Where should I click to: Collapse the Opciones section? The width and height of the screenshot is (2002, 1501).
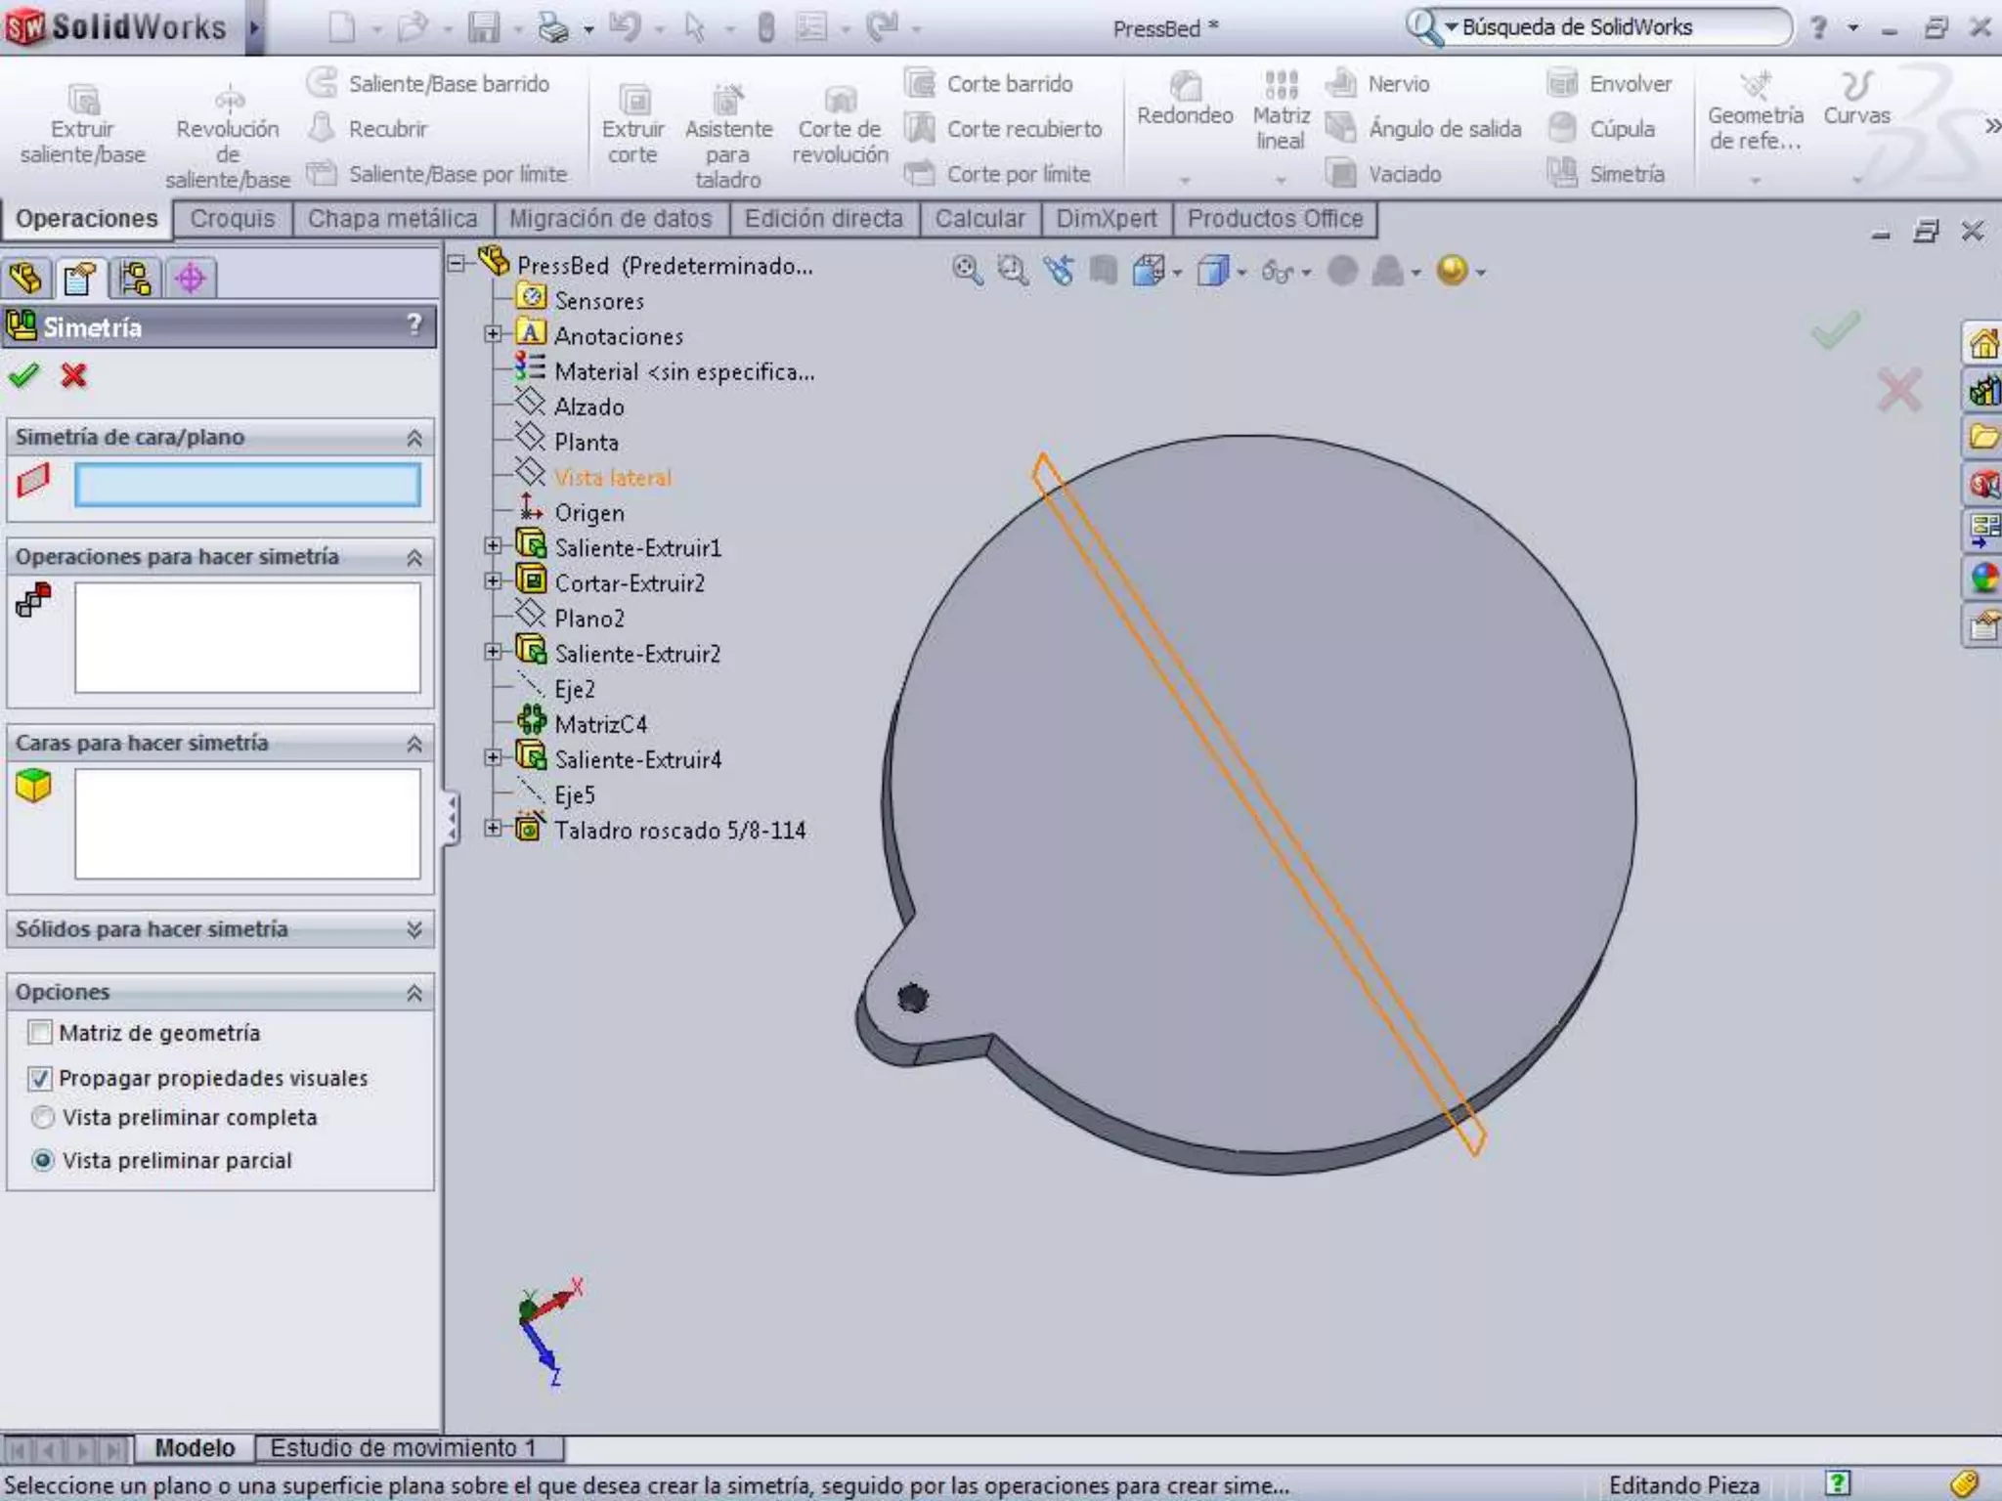(413, 993)
